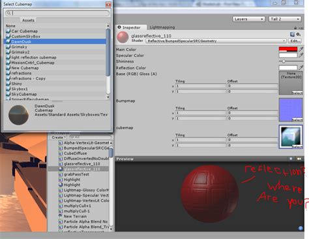This screenshot has height=239, width=309.
Task: Select the highlighted glassreflective_110 material
Action: pos(79,169)
